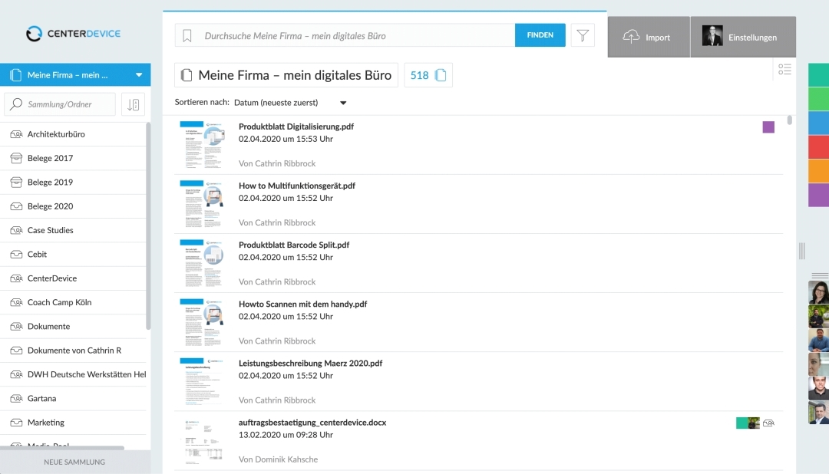Click the 518 document count badge
The height and width of the screenshot is (474, 829).
click(428, 75)
